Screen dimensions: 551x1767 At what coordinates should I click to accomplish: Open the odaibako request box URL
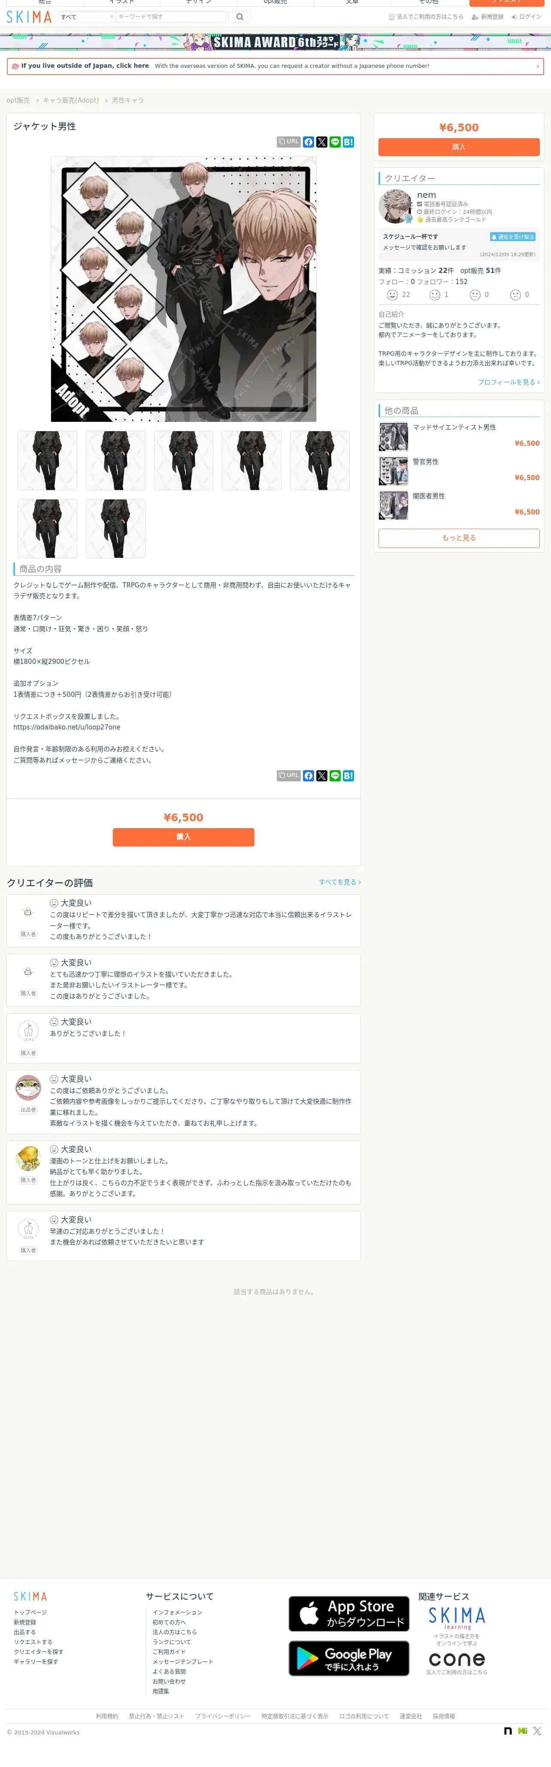click(67, 727)
